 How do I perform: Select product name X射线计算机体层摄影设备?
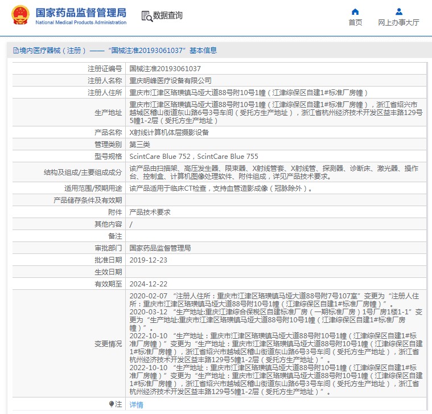point(169,132)
